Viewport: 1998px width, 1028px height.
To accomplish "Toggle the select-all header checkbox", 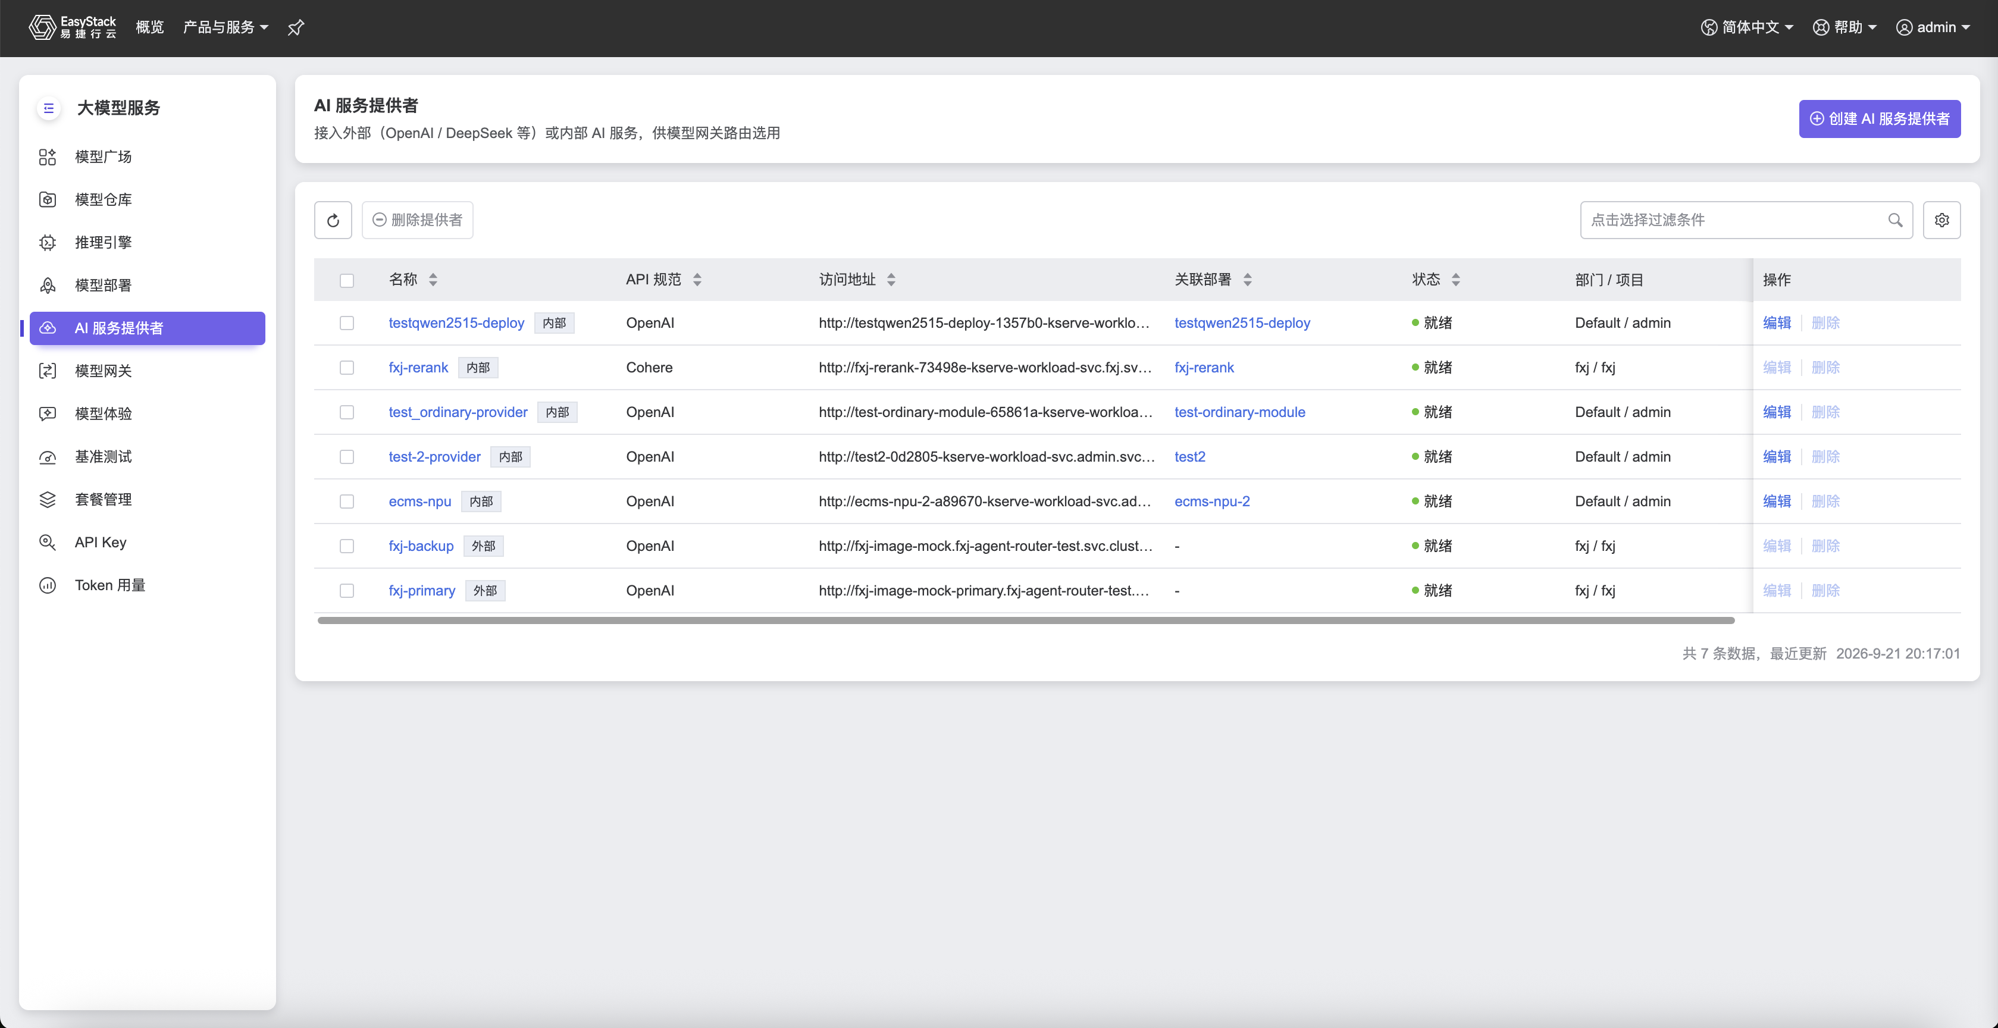I will (x=347, y=280).
